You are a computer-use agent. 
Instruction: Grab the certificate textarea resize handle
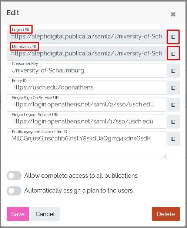pos(164,157)
